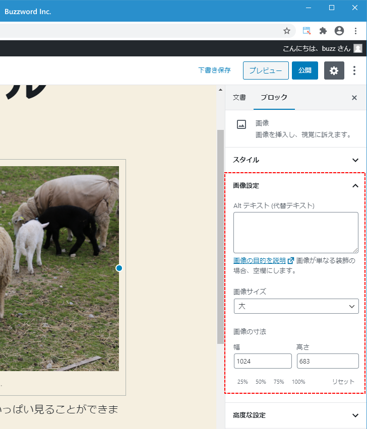The height and width of the screenshot is (429, 367).
Task: Click the 高さ height input field
Action: pos(328,361)
